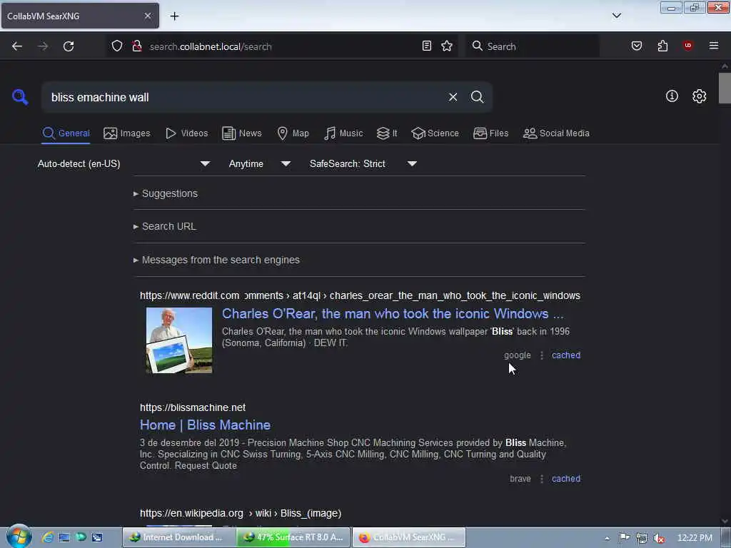The width and height of the screenshot is (731, 548).
Task: Open the extensions puzzle icon
Action: (x=662, y=46)
